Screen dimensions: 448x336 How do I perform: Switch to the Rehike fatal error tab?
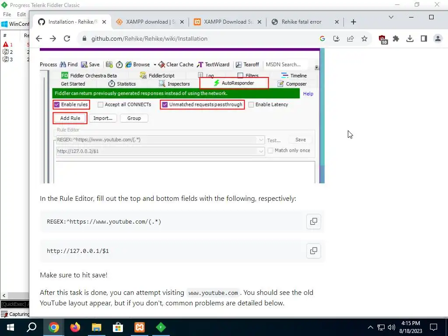pyautogui.click(x=305, y=22)
